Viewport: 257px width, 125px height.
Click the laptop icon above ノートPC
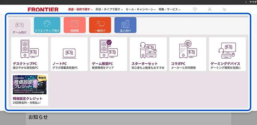click(69, 53)
